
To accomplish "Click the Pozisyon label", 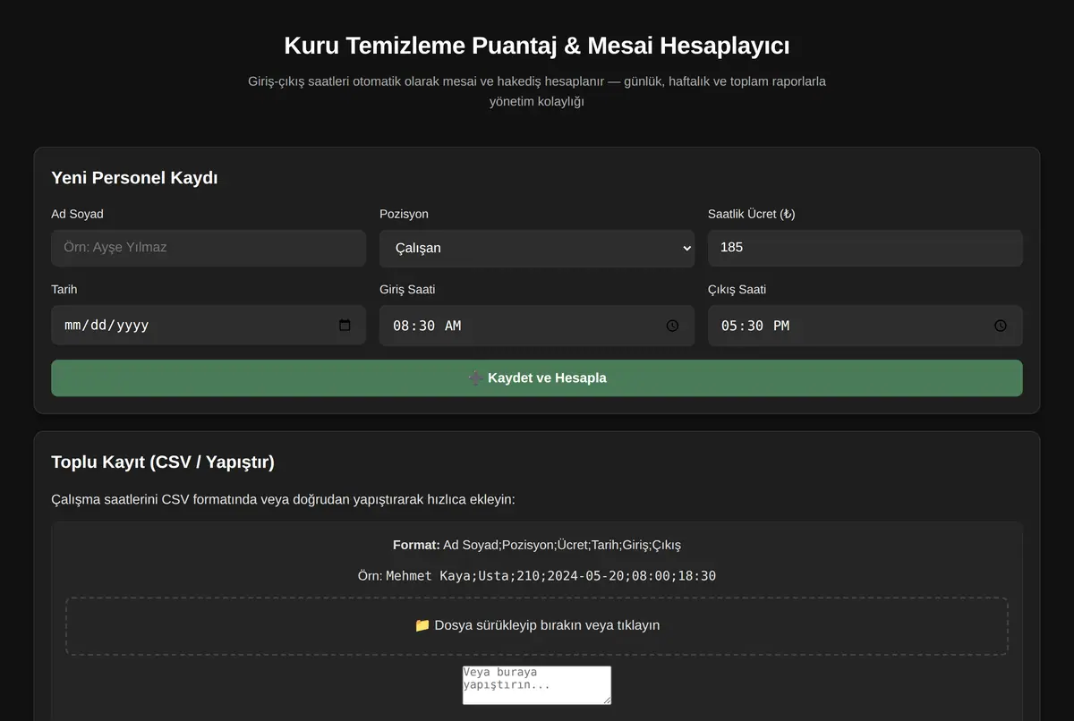I will click(404, 214).
